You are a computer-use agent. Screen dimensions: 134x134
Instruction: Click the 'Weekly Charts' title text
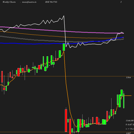pyautogui.click(x=9, y=2)
